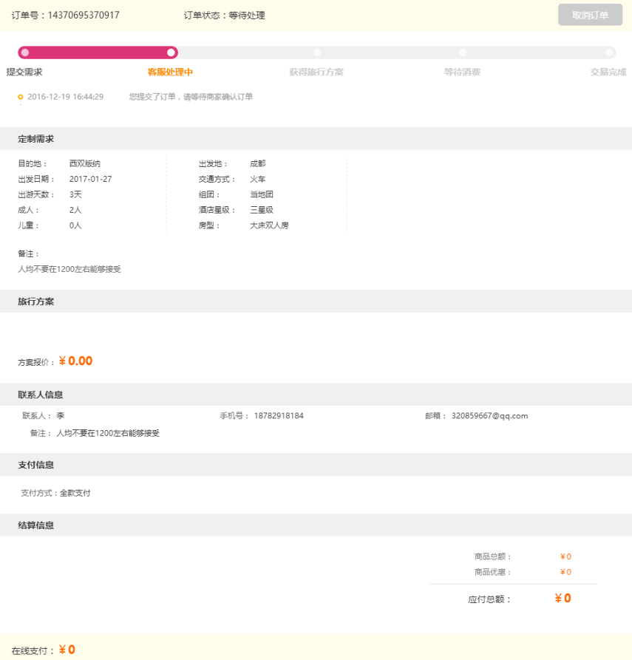
Task: Select the 提交需求 step label
Action: 24,72
